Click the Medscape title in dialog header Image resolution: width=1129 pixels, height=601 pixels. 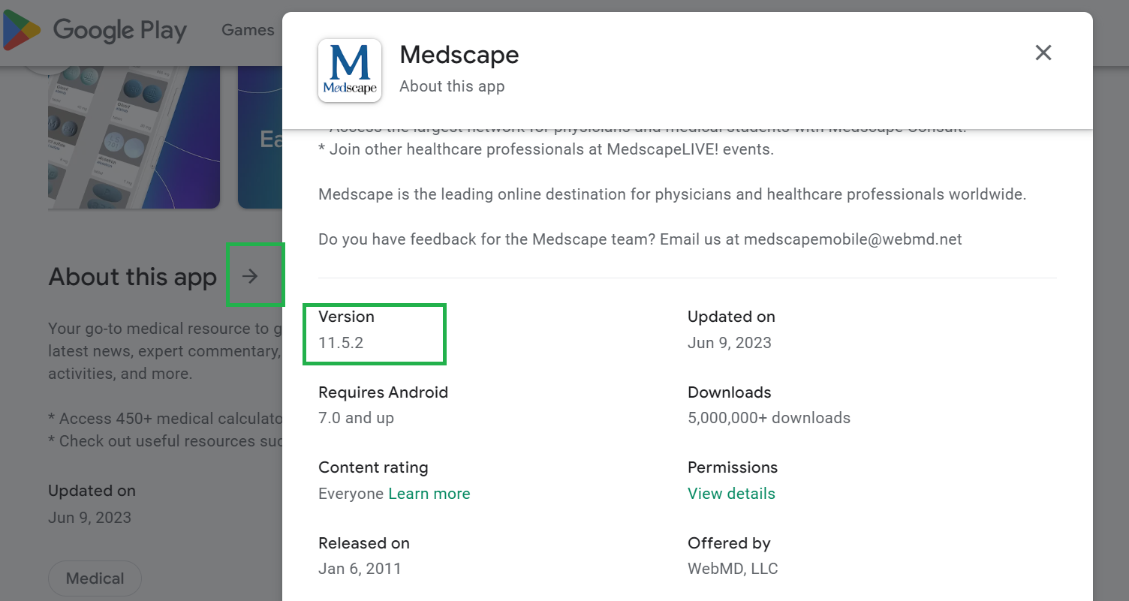click(459, 55)
